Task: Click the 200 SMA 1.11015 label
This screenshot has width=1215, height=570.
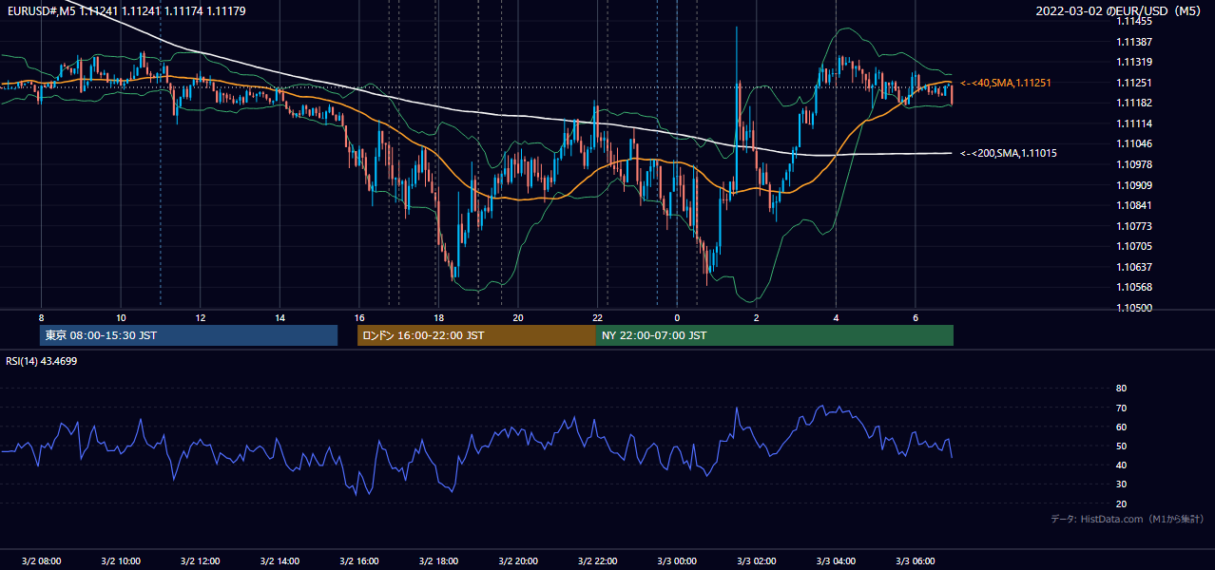Action: tap(1009, 153)
